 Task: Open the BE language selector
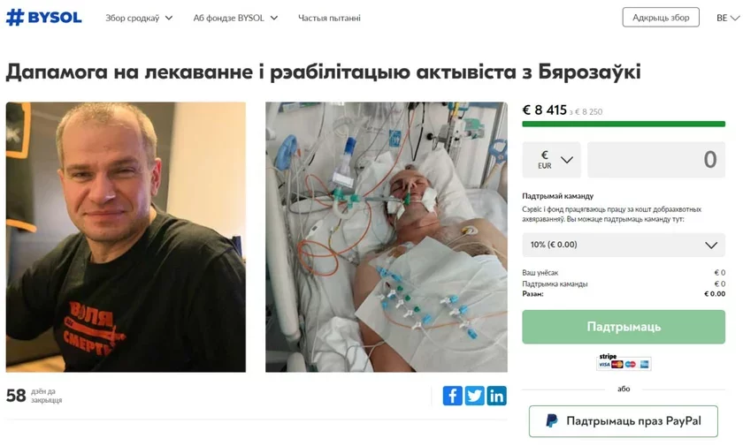[727, 18]
